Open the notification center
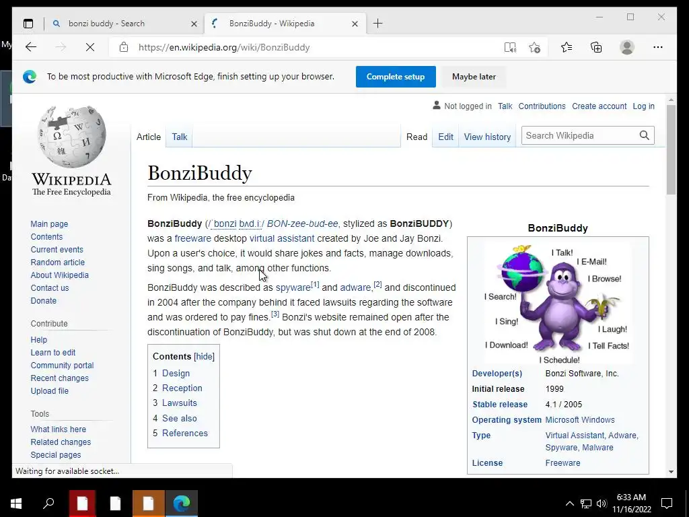Viewport: 689px width, 517px height. 667,504
